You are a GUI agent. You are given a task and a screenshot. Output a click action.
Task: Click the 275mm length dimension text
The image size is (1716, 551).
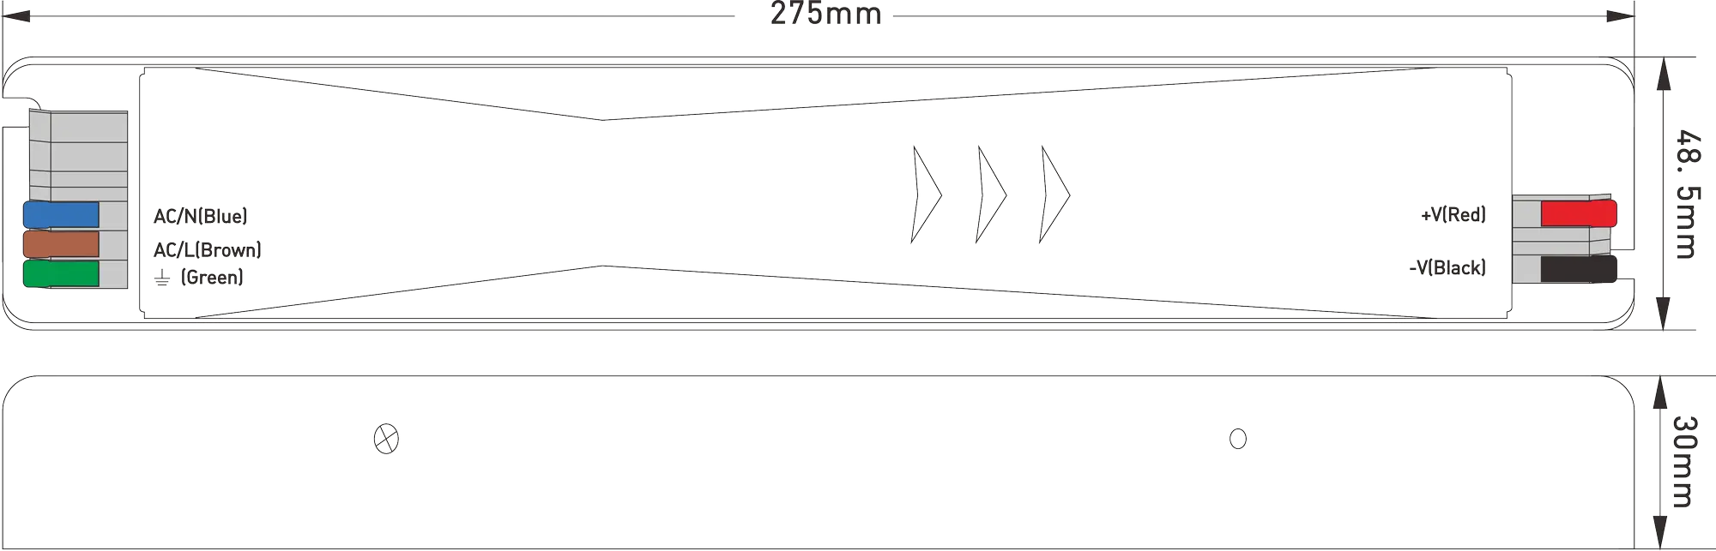[x=825, y=15]
